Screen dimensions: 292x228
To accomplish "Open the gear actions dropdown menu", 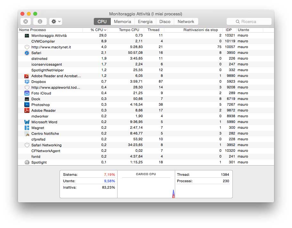I will pos(56,21).
